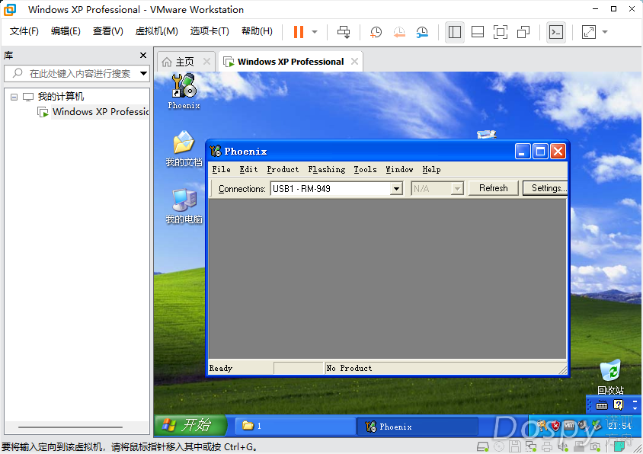The image size is (643, 454).
Task: Open the Edit menu in Phoenix
Action: pyautogui.click(x=248, y=169)
